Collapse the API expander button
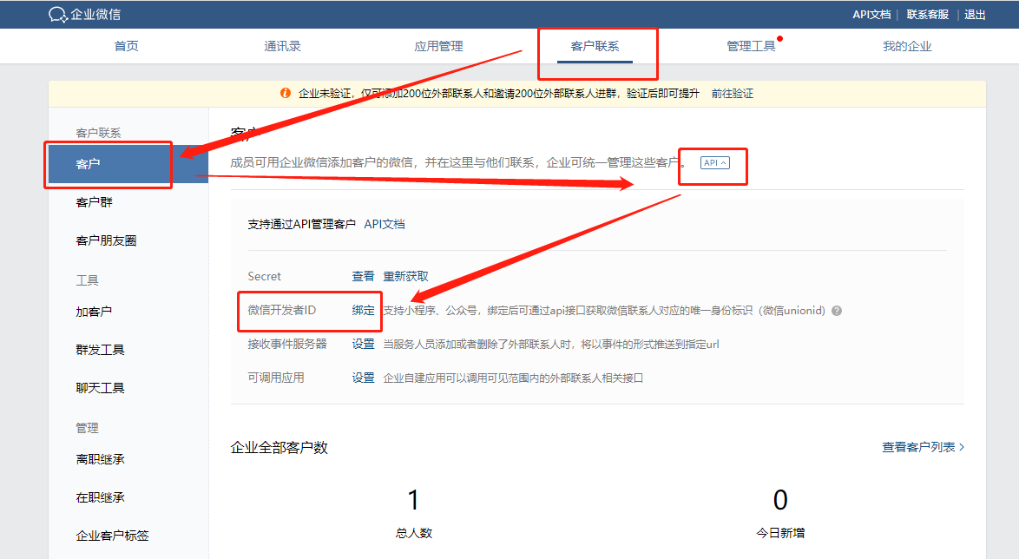Screen dimensions: 1019x559 (715, 162)
